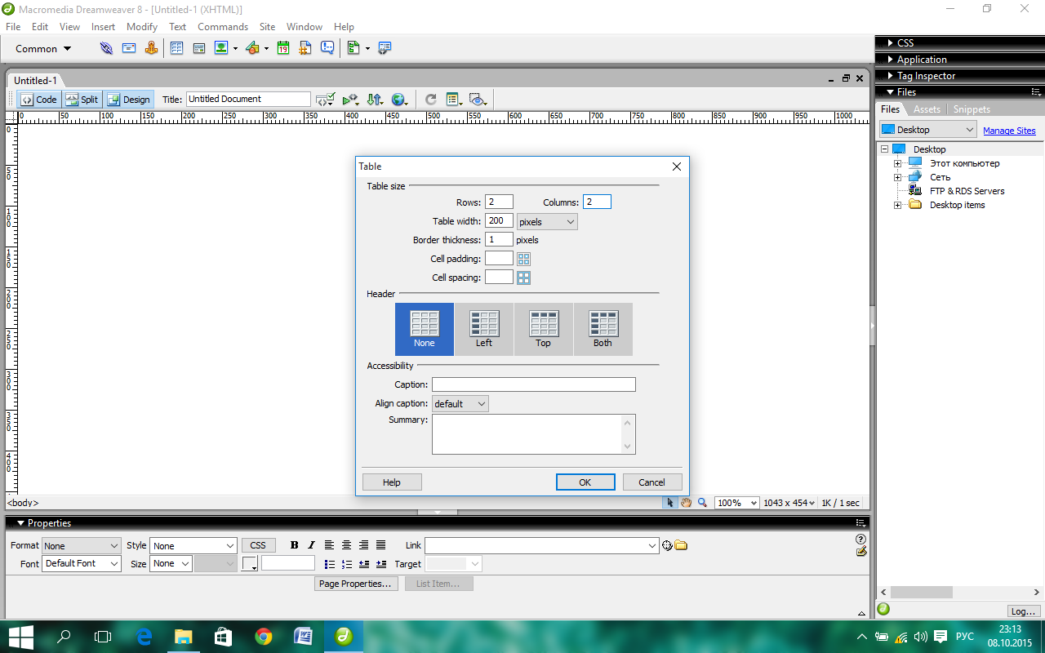The height and width of the screenshot is (653, 1045).
Task: Open Validate Markup icon
Action: click(351, 100)
